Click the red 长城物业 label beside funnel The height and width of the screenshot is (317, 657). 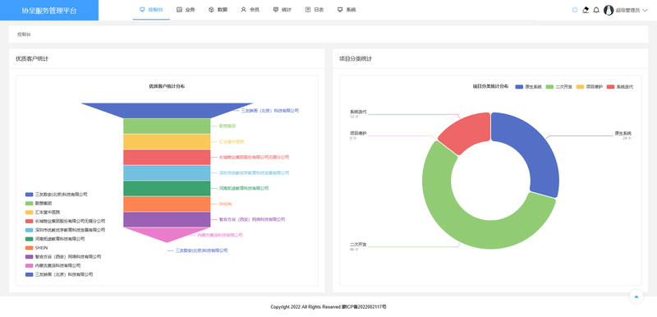pos(255,157)
